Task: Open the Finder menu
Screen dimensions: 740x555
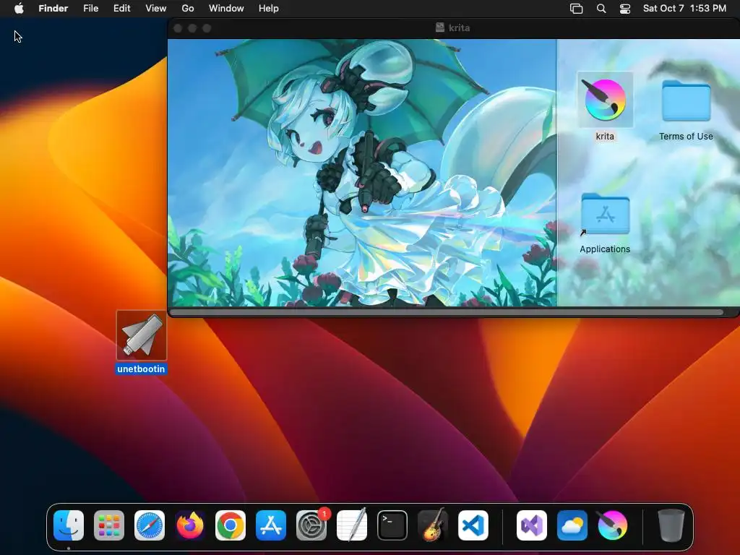Action: tap(53, 9)
